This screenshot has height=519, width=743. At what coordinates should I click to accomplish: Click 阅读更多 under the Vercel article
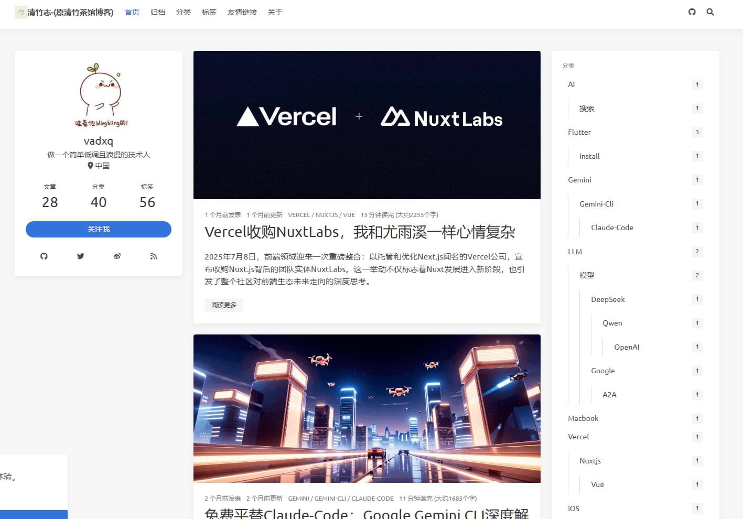pos(224,305)
